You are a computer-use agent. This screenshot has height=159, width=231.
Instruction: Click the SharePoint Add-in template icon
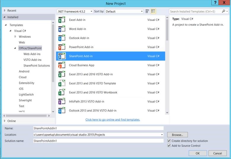coord(62,56)
